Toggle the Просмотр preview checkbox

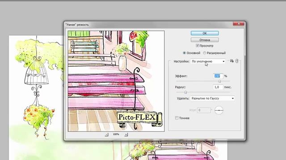(197, 46)
